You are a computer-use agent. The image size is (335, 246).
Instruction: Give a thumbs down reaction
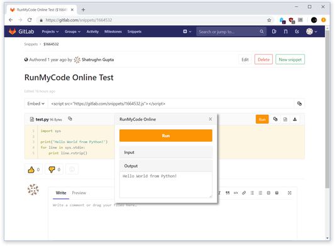click(x=54, y=169)
